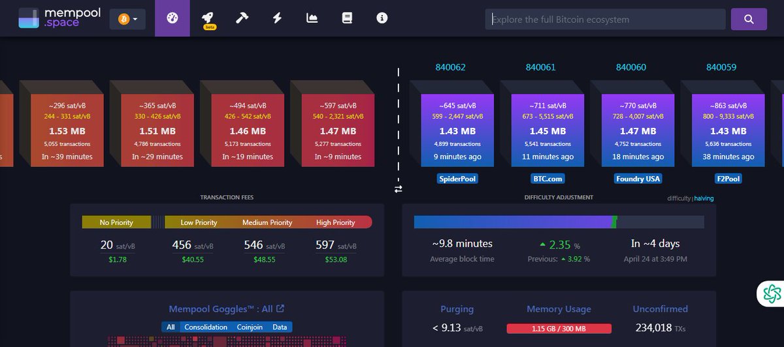Viewport: 784px width, 347px height.
Task: Open mined block with ~645 sat/vB
Action: [x=457, y=130]
